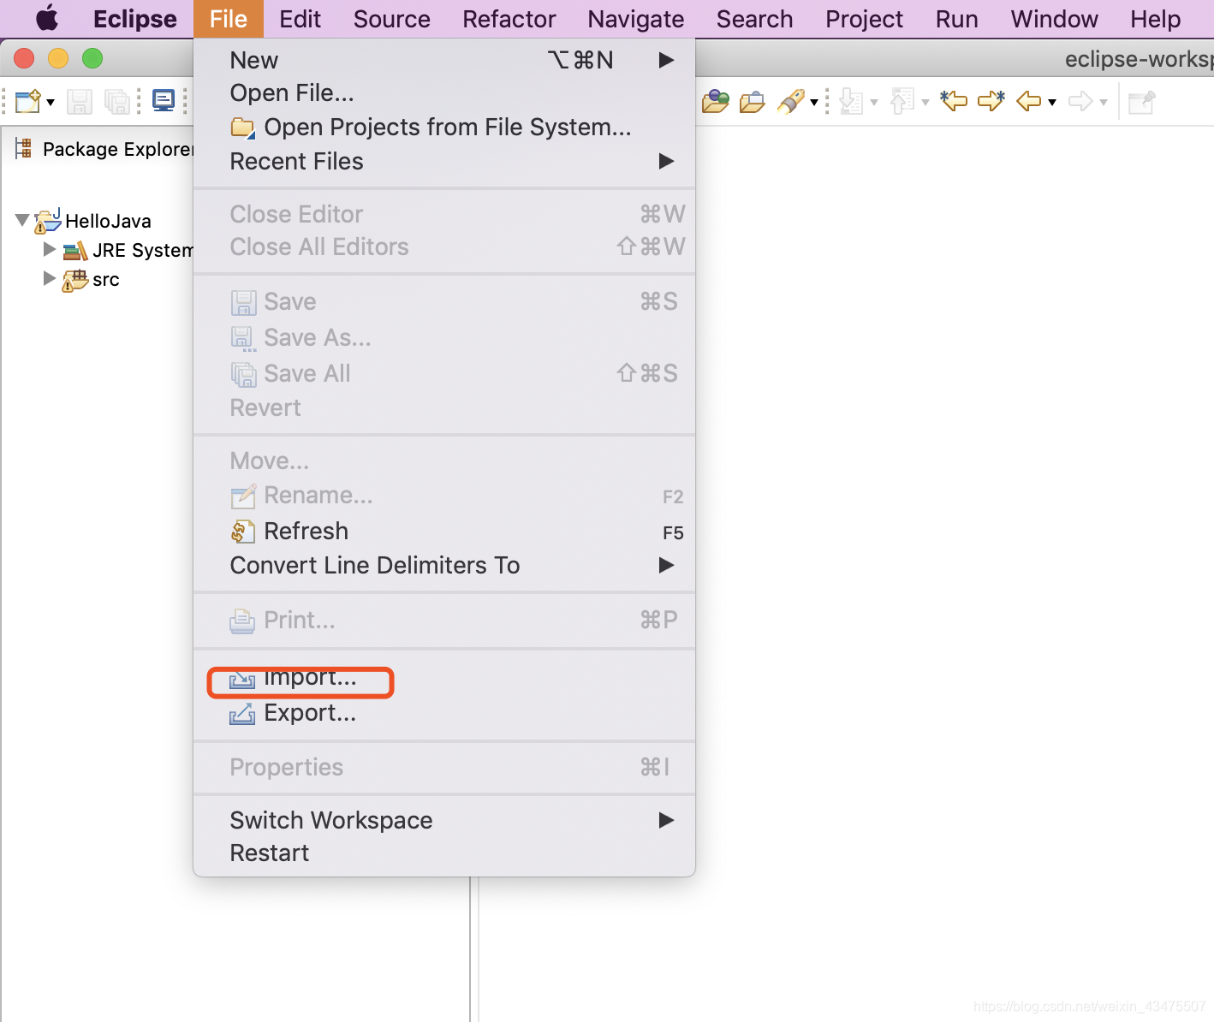Click Next Edit Location arrow icon
The image size is (1214, 1022).
pyautogui.click(x=991, y=101)
